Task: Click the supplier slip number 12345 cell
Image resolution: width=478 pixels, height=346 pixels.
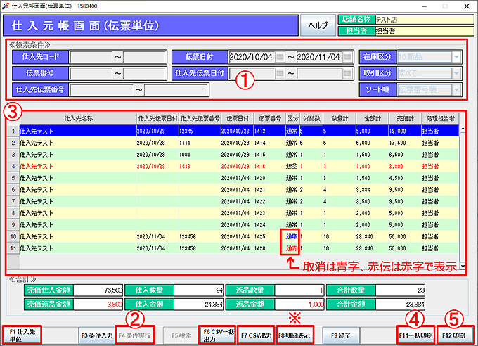Action: click(x=200, y=131)
